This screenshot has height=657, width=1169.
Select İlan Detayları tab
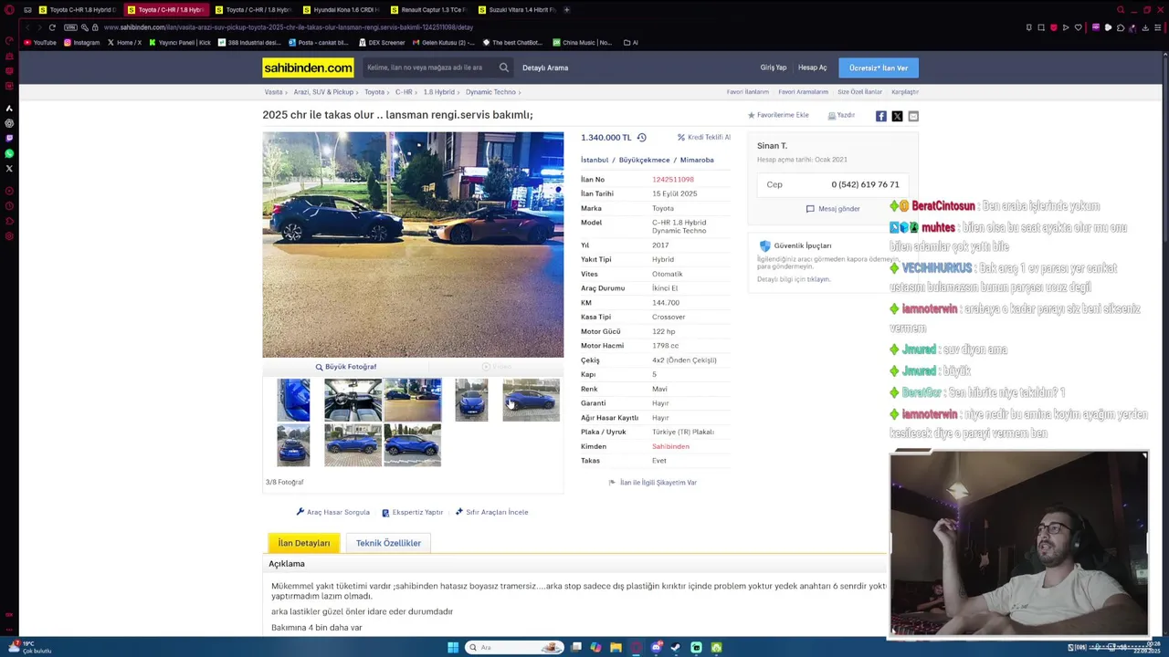click(304, 543)
